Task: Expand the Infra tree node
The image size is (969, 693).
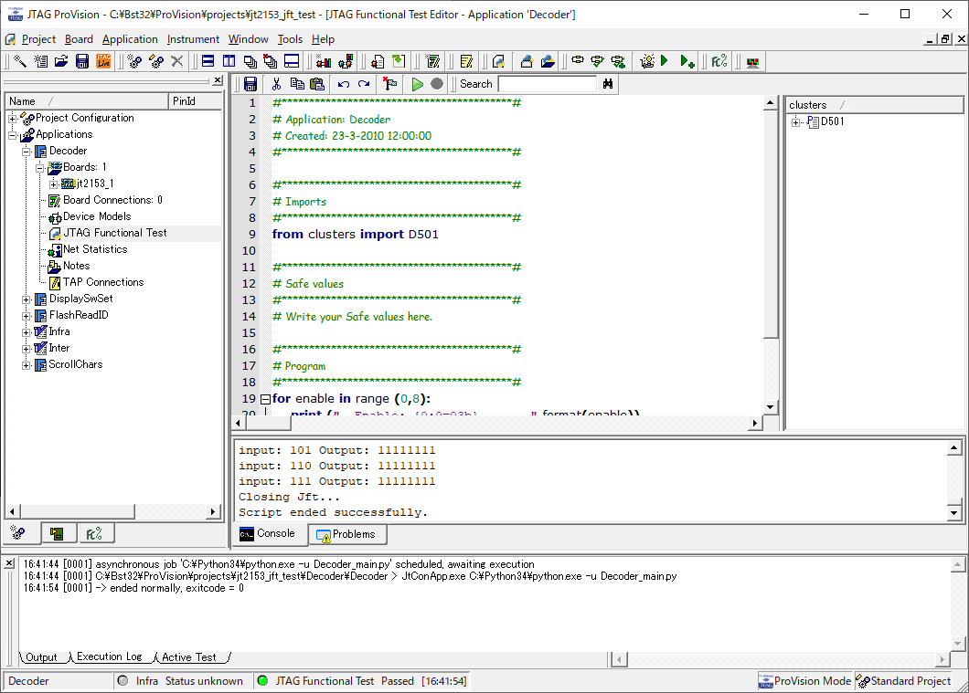Action: pyautogui.click(x=26, y=332)
